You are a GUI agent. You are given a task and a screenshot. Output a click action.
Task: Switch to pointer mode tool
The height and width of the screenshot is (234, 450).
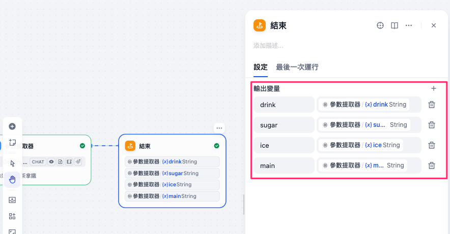tap(12, 163)
